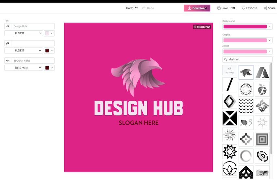The image size is (277, 187).
Task: Select the blurred ring graphic
Action: point(246,156)
